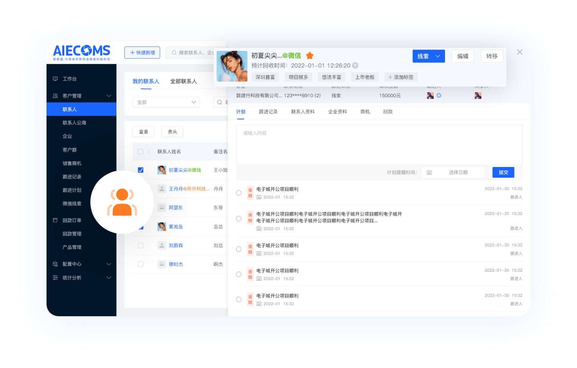The height and width of the screenshot is (368, 577).
Task: Open the 全部联系人 tab
Action: 183,81
